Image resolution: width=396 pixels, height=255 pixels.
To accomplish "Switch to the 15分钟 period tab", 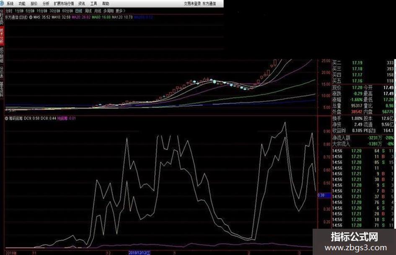I will (42, 11).
